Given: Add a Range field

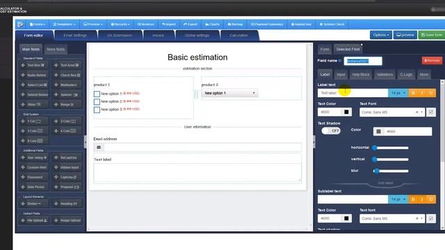Looking at the screenshot, I should point(67,104).
